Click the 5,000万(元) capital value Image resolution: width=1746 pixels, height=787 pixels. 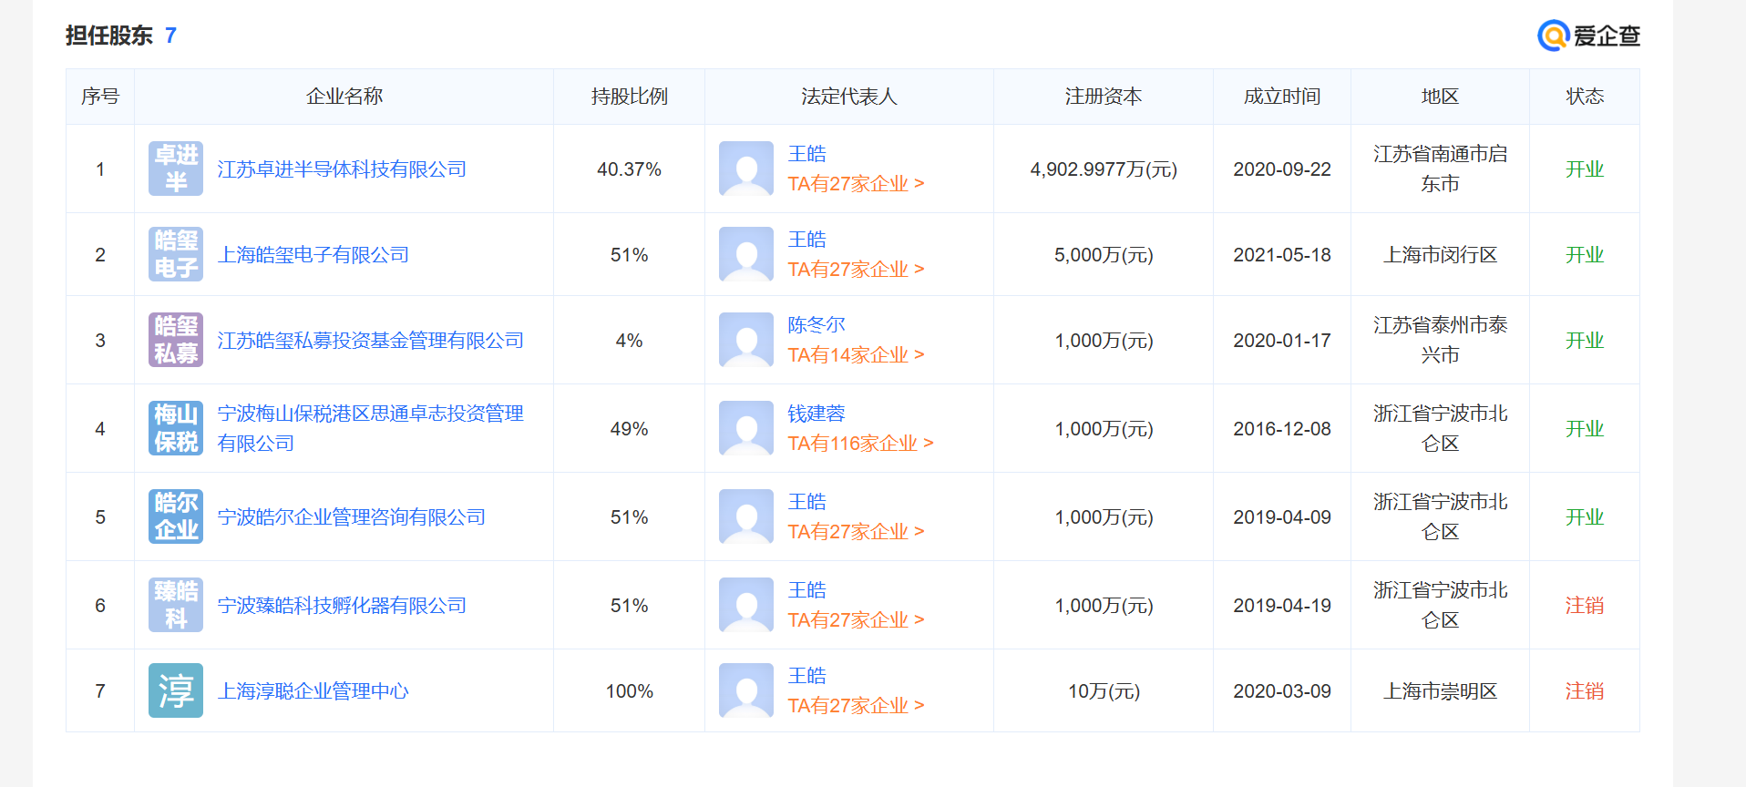(1104, 255)
